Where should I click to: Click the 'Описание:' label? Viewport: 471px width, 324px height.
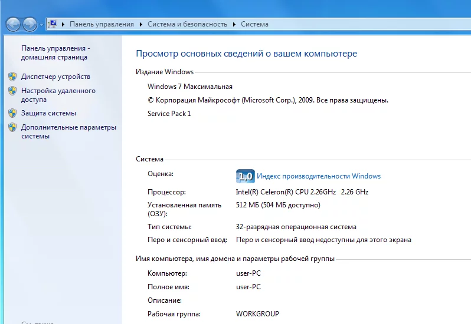pyautogui.click(x=165, y=300)
